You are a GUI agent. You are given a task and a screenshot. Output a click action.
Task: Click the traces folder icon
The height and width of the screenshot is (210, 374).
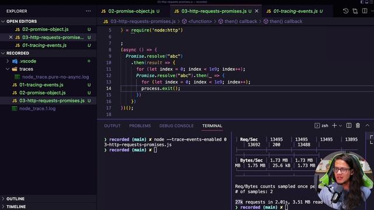pos(15,69)
